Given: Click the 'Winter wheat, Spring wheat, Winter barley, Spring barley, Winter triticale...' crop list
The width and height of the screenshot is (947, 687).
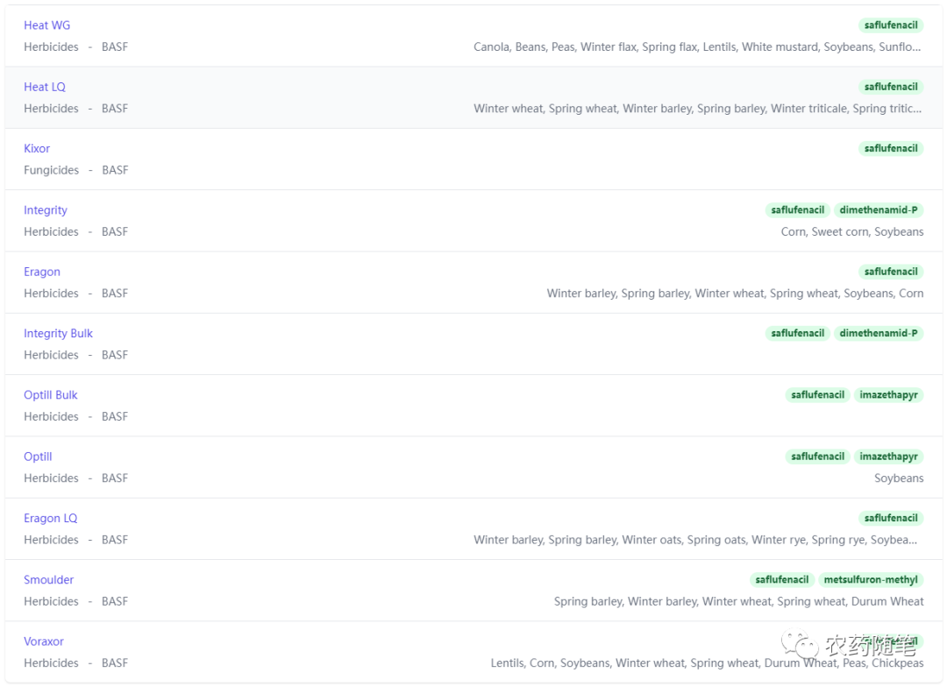Looking at the screenshot, I should pyautogui.click(x=698, y=109).
